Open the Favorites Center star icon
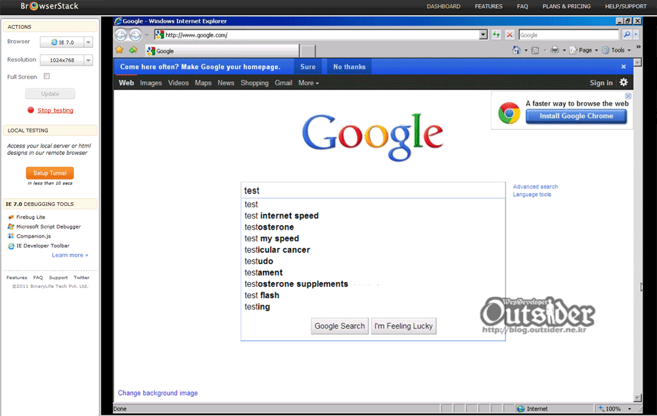 click(x=120, y=51)
